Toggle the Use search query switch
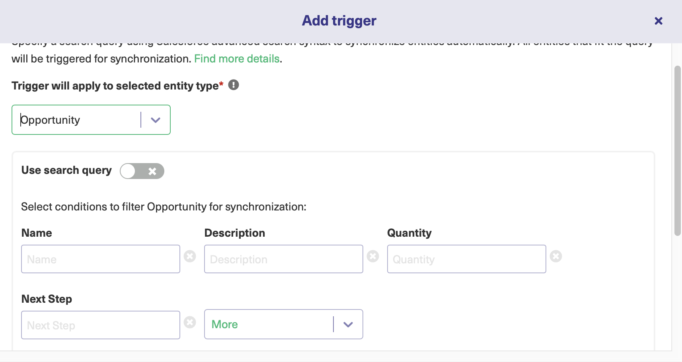The width and height of the screenshot is (682, 362). (x=142, y=171)
